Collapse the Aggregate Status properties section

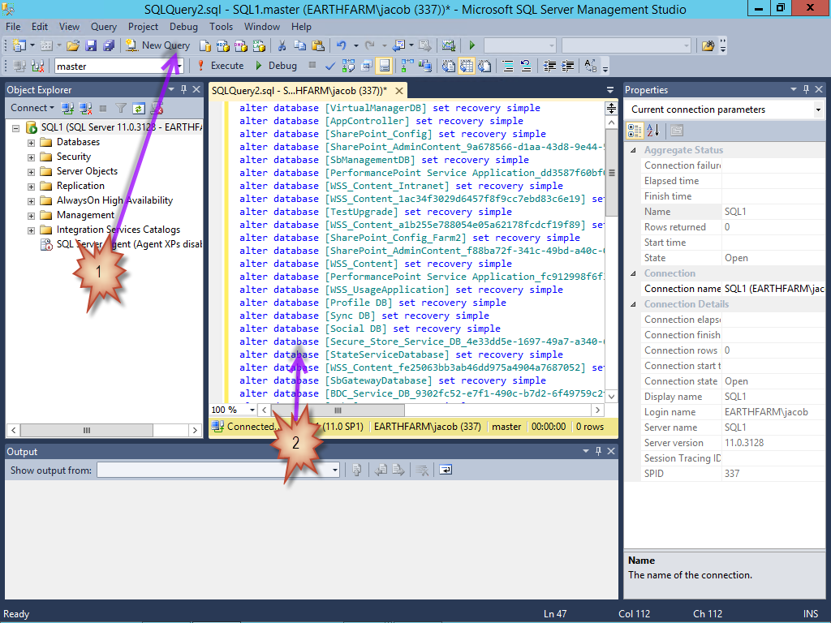633,150
